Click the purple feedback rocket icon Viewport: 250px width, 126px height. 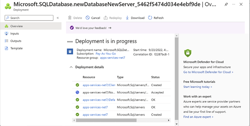(72, 28)
